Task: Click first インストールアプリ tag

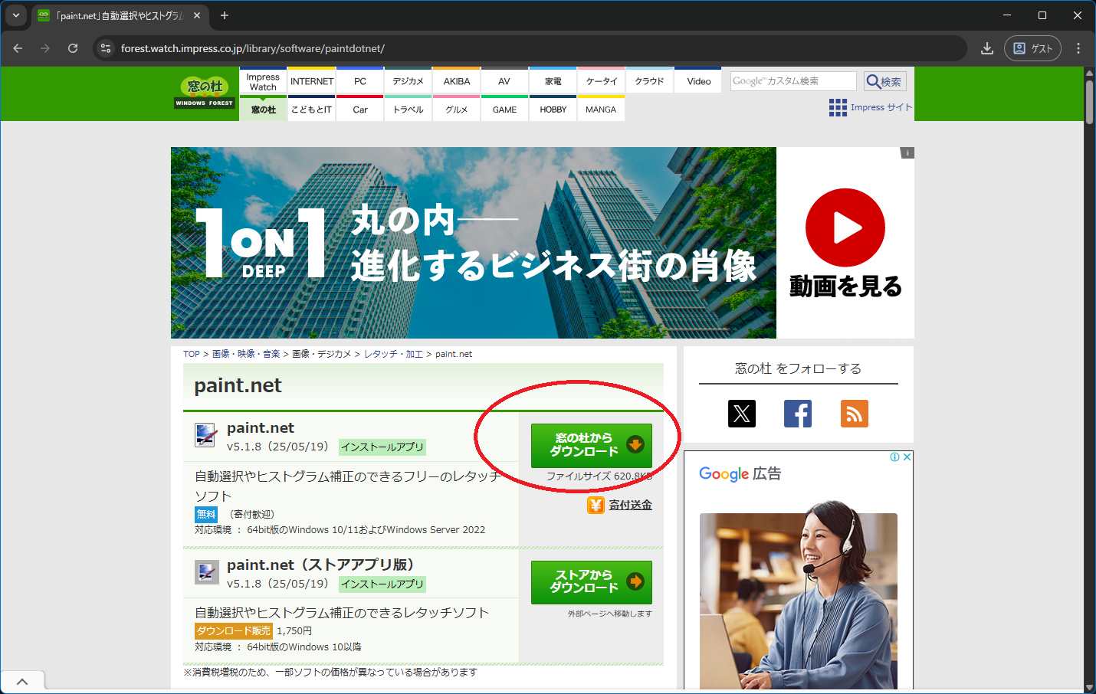Action: [x=382, y=447]
